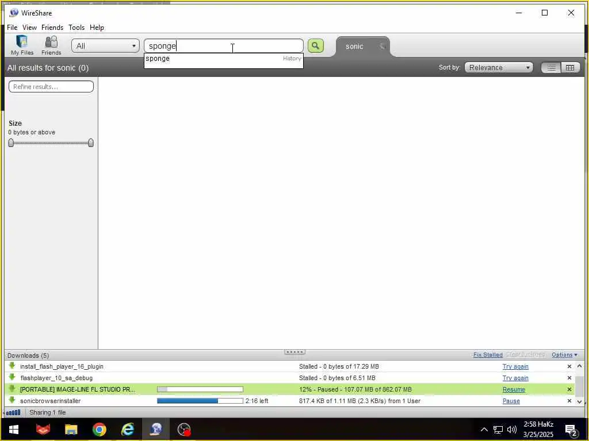
Task: Click into the Refine results field
Action: click(51, 87)
